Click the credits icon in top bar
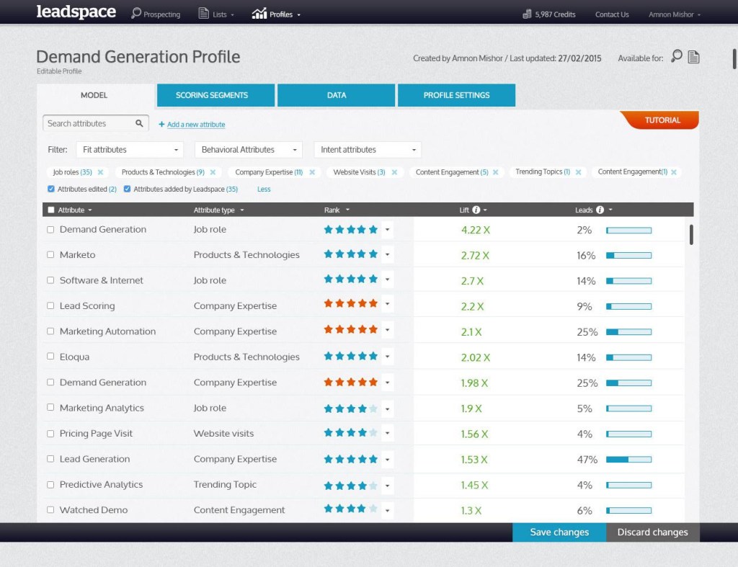The width and height of the screenshot is (738, 567). [527, 14]
